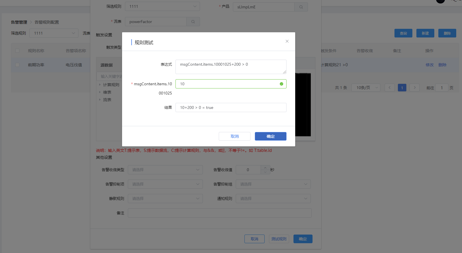The height and width of the screenshot is (253, 462).
Task: Click the 告警规则配置 breadcrumb
Action: 47,22
